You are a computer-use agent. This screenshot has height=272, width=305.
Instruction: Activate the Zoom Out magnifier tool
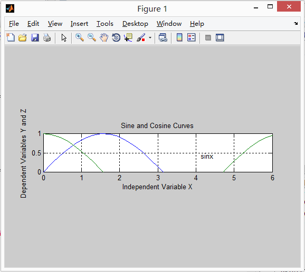pyautogui.click(x=92, y=37)
